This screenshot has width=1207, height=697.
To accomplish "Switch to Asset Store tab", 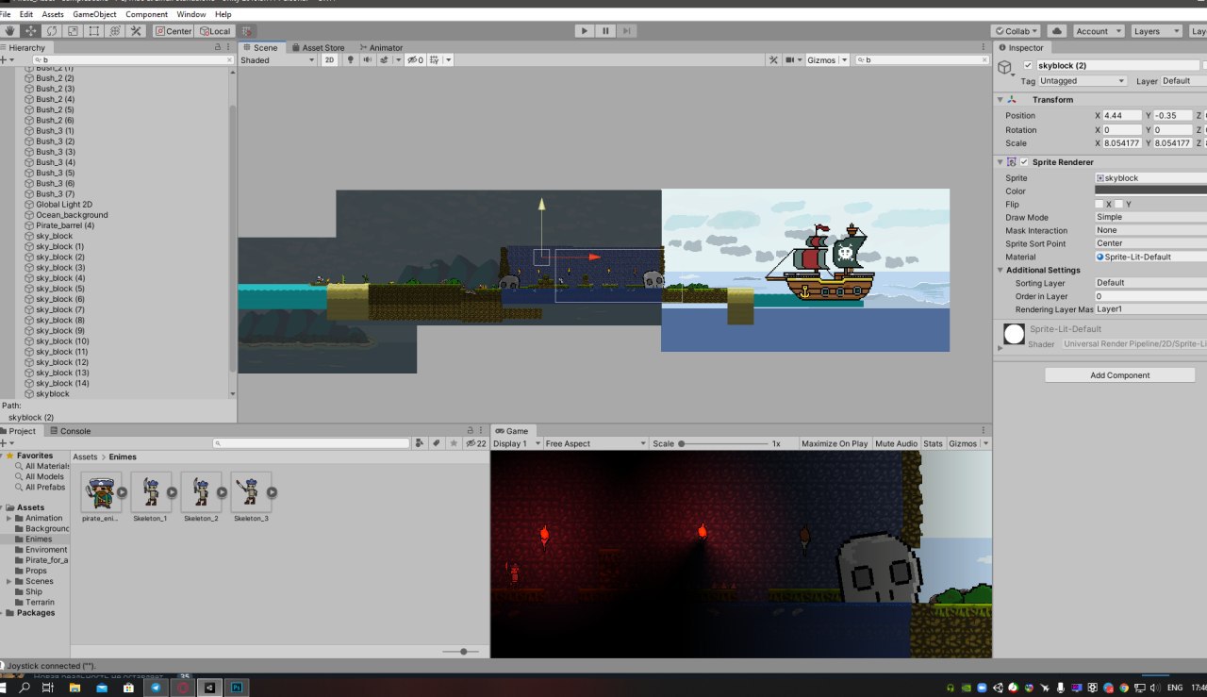I will coord(317,47).
